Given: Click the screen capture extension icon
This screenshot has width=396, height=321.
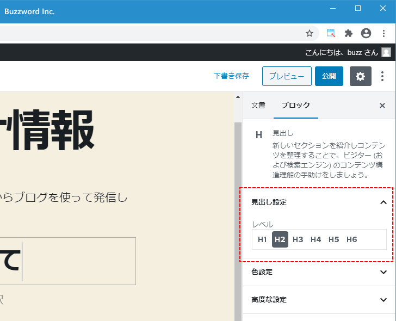Looking at the screenshot, I should [331, 33].
